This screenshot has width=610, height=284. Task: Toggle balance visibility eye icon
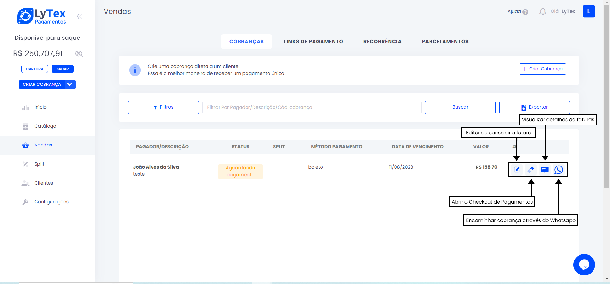tap(78, 53)
